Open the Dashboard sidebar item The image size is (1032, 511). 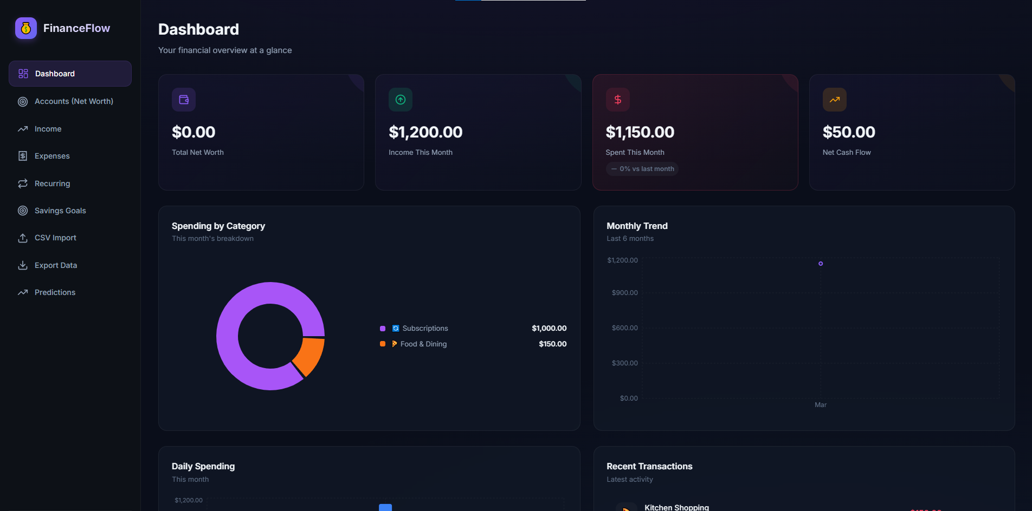pyautogui.click(x=70, y=74)
